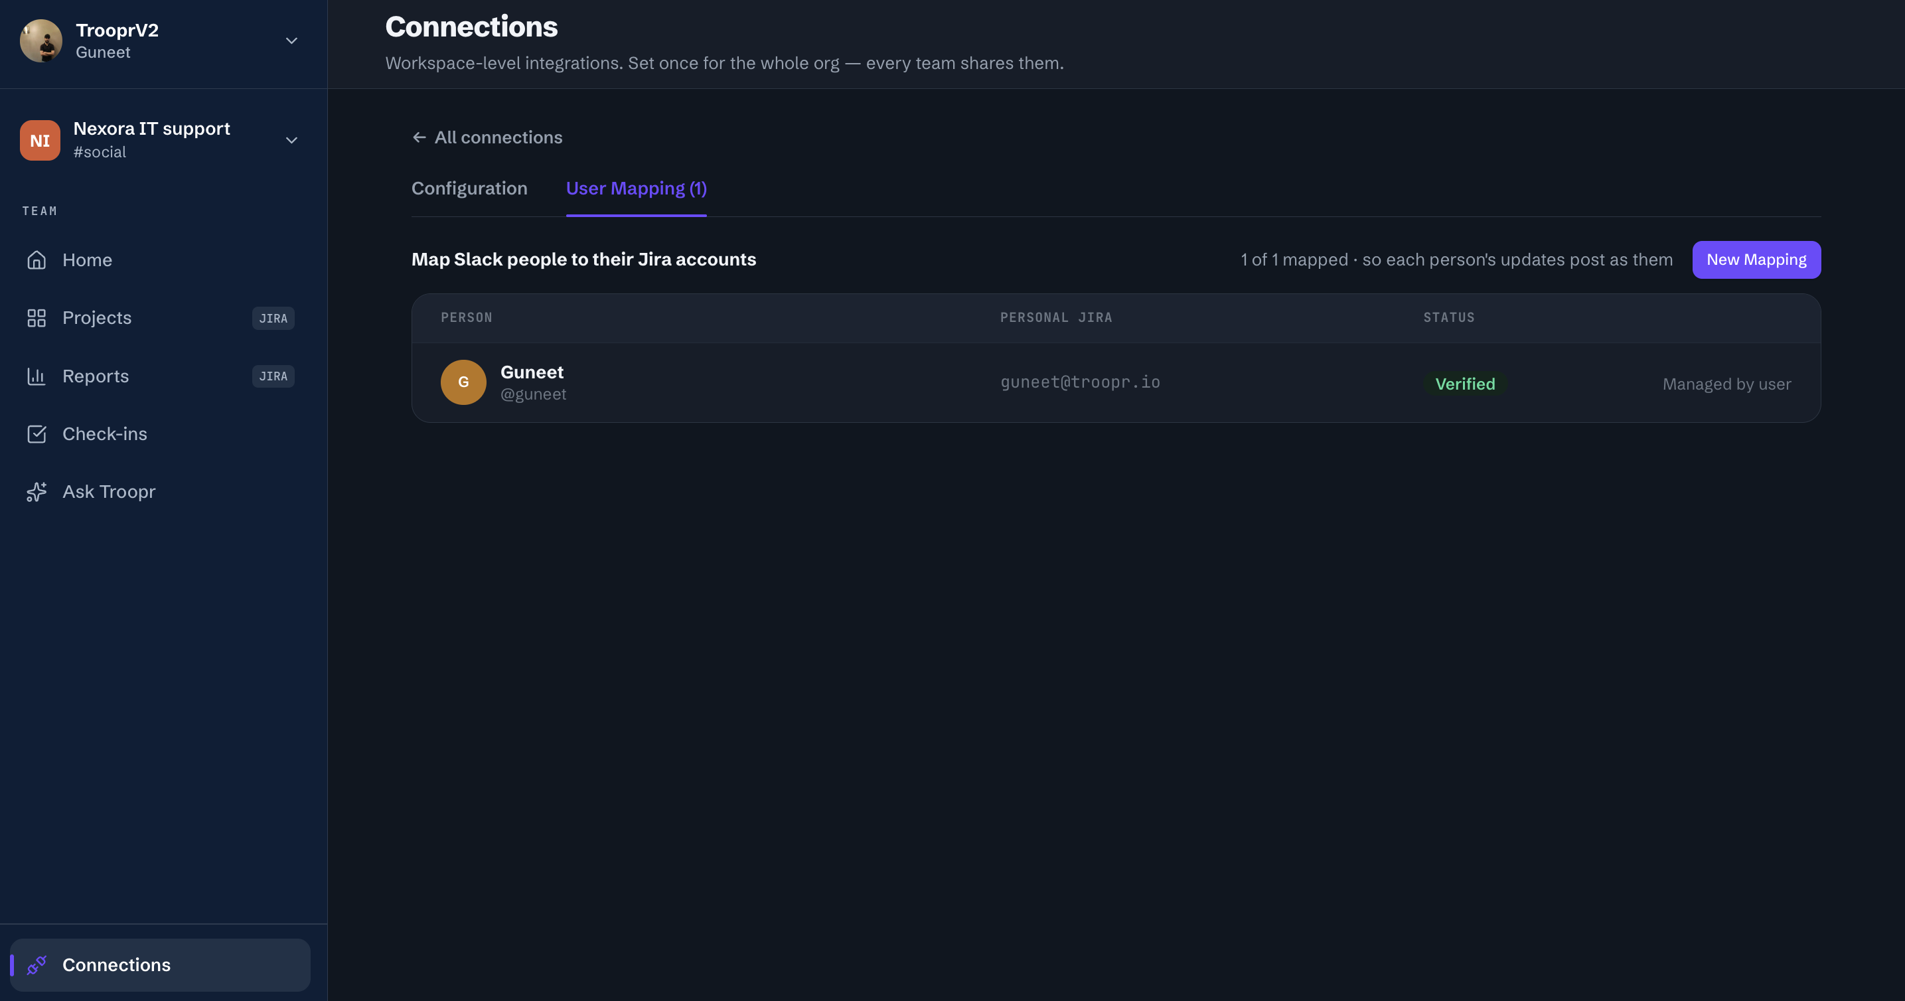Viewport: 1905px width, 1001px height.
Task: Click the PERSONAL JIRA column header
Action: tap(1056, 317)
